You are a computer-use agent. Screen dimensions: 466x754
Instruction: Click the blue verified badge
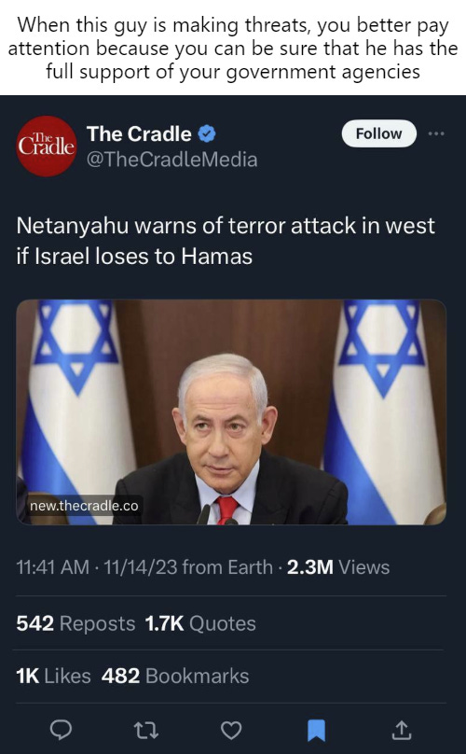(207, 133)
